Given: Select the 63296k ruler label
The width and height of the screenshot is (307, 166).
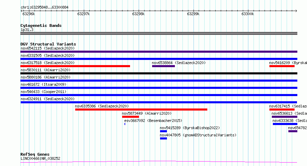Looking at the screenshot, I should [29, 14].
